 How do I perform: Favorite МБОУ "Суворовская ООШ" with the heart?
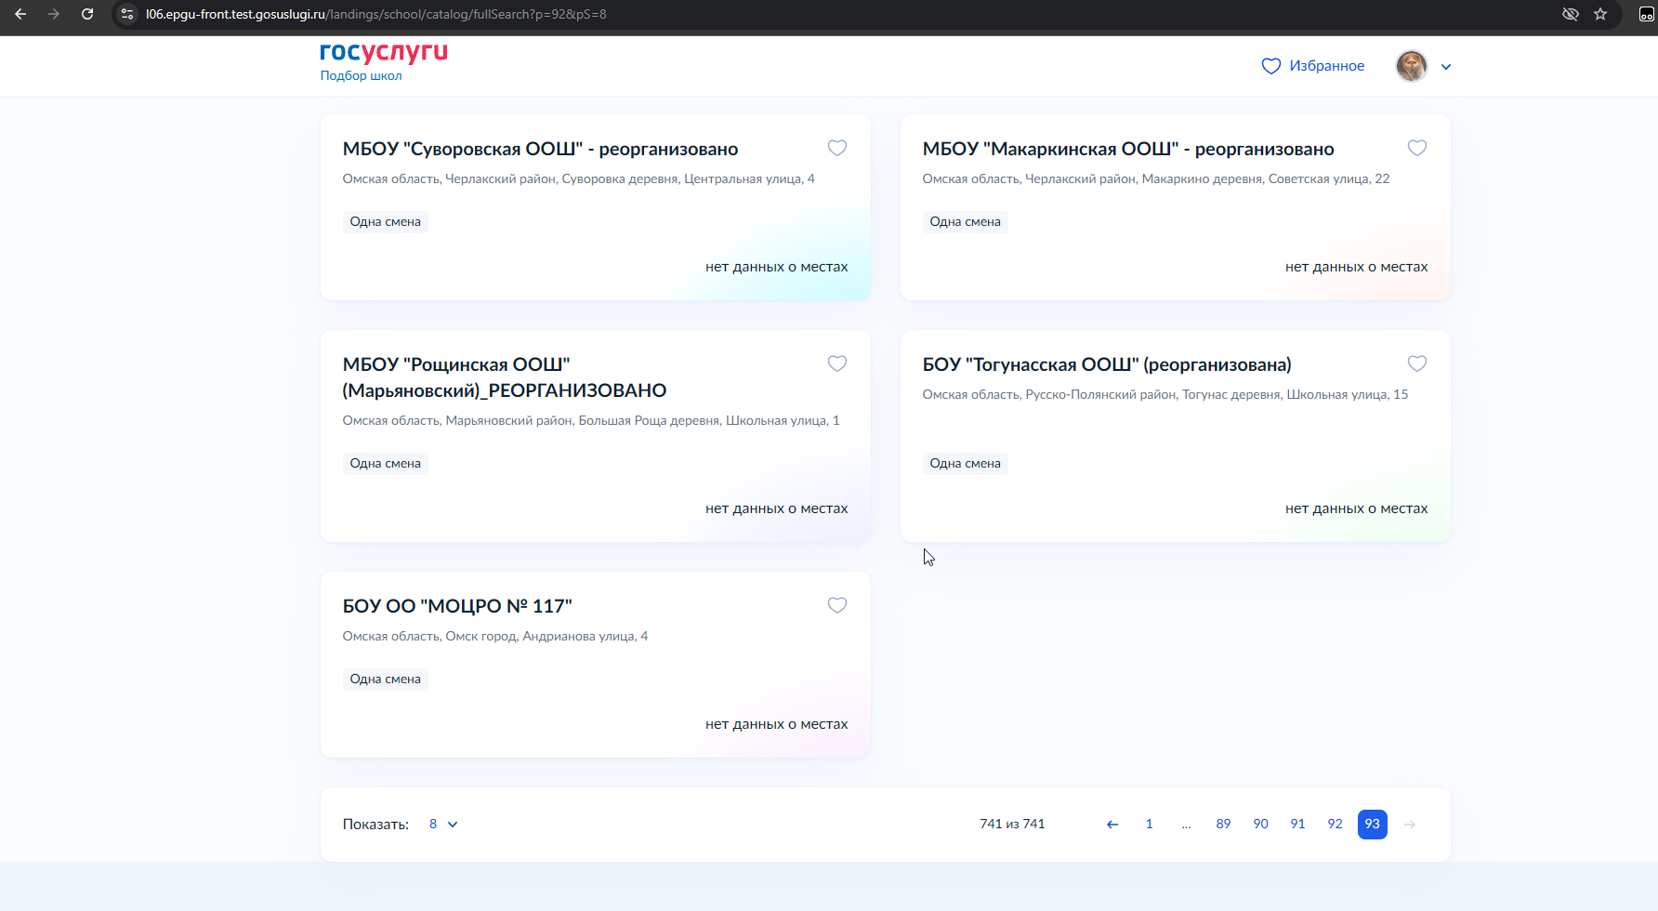(837, 148)
